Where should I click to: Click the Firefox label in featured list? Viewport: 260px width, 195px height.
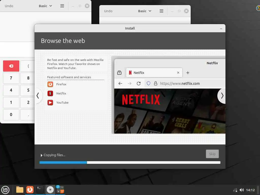61,84
